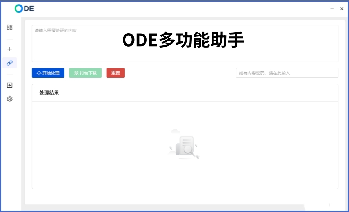Minimize the ODE window
The image size is (349, 212).
point(332,9)
